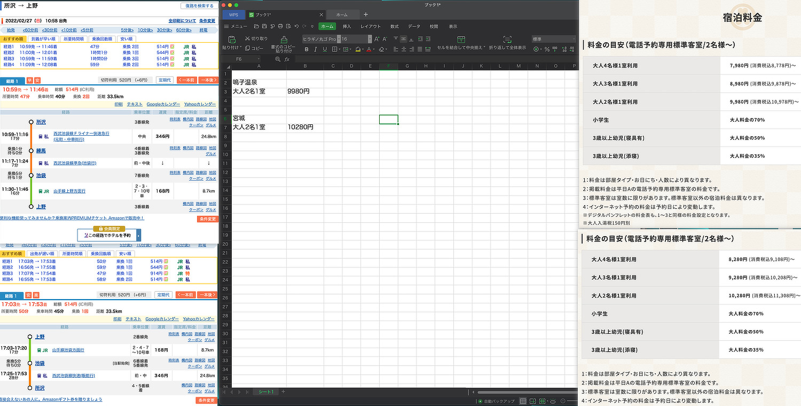Click the distributed alignment icon

tap(428, 49)
